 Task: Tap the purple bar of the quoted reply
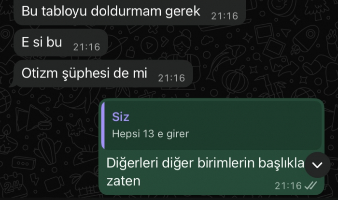(x=103, y=126)
